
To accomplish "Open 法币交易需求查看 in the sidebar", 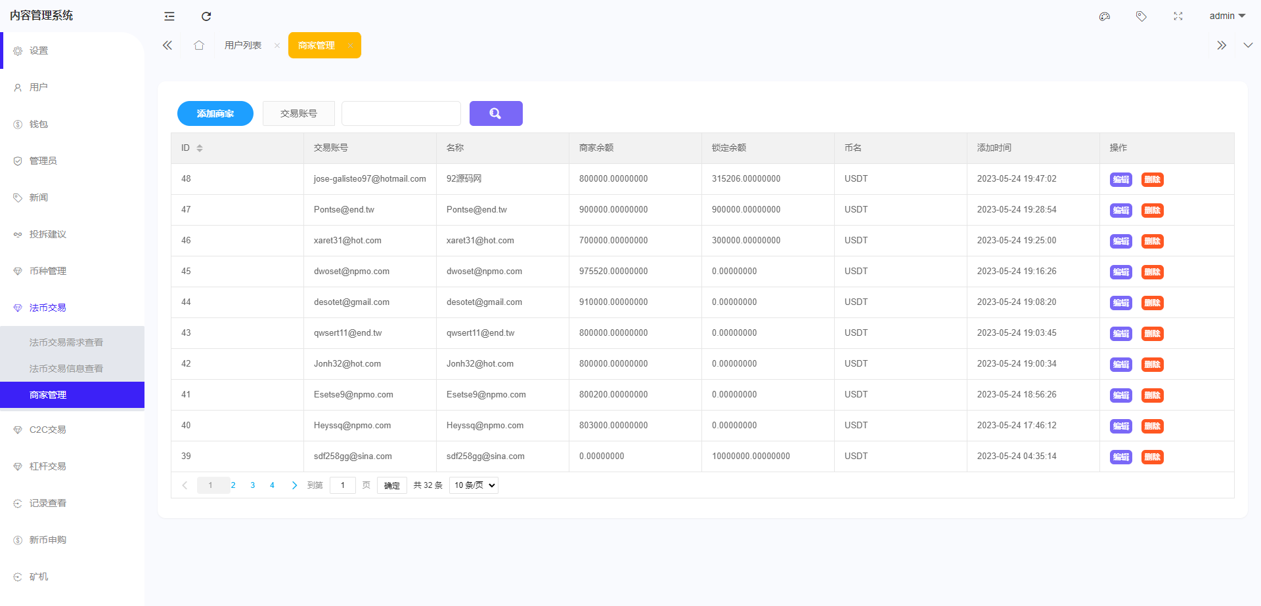I will pyautogui.click(x=66, y=342).
